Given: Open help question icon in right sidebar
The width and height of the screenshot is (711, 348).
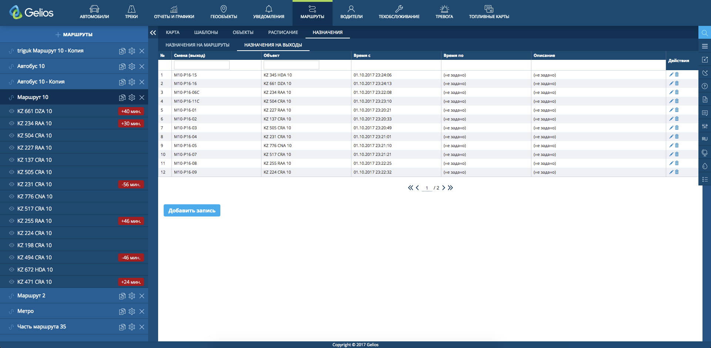Looking at the screenshot, I should 705,86.
